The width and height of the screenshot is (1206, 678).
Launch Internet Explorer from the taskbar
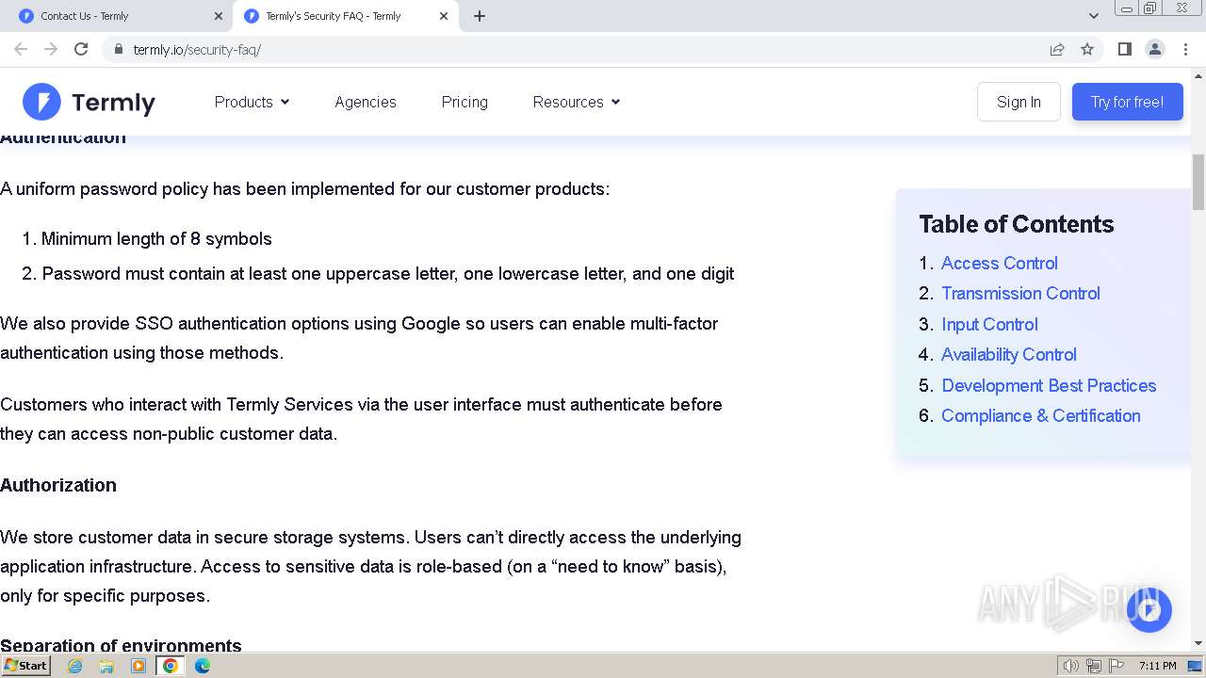[75, 666]
